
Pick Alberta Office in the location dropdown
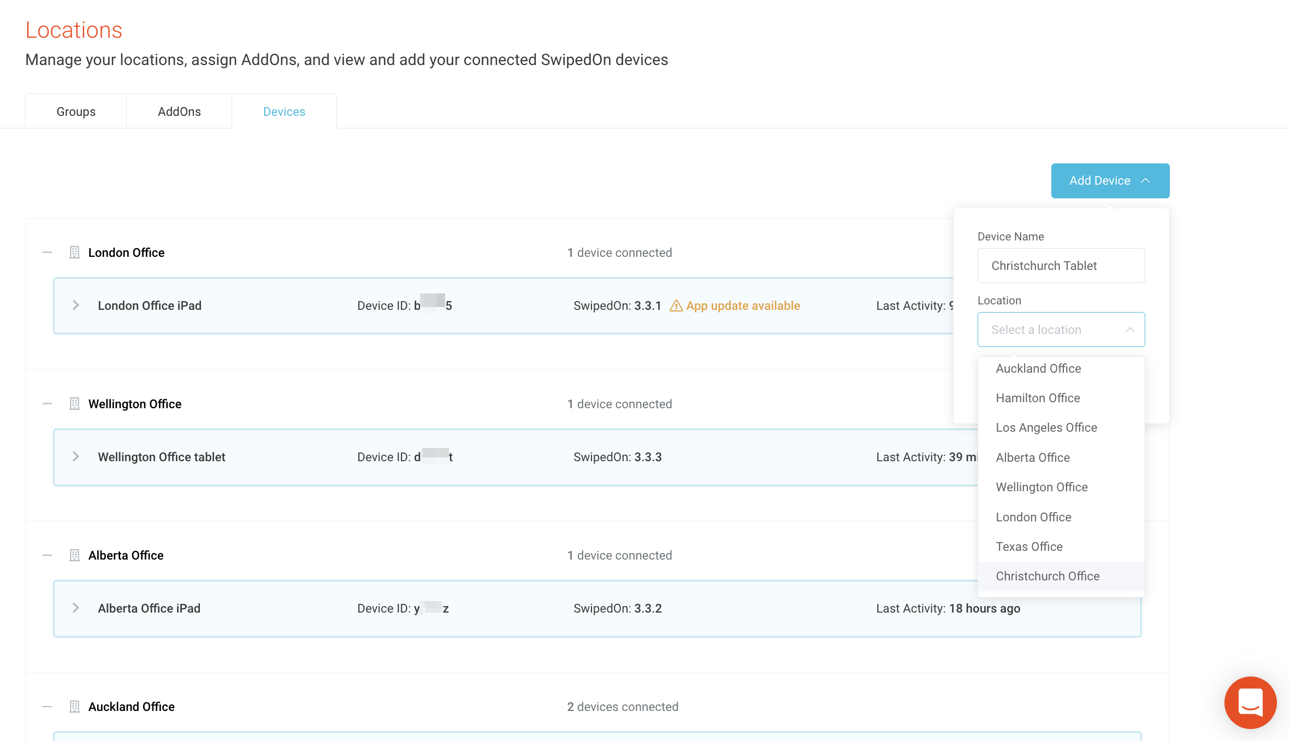click(1061, 457)
